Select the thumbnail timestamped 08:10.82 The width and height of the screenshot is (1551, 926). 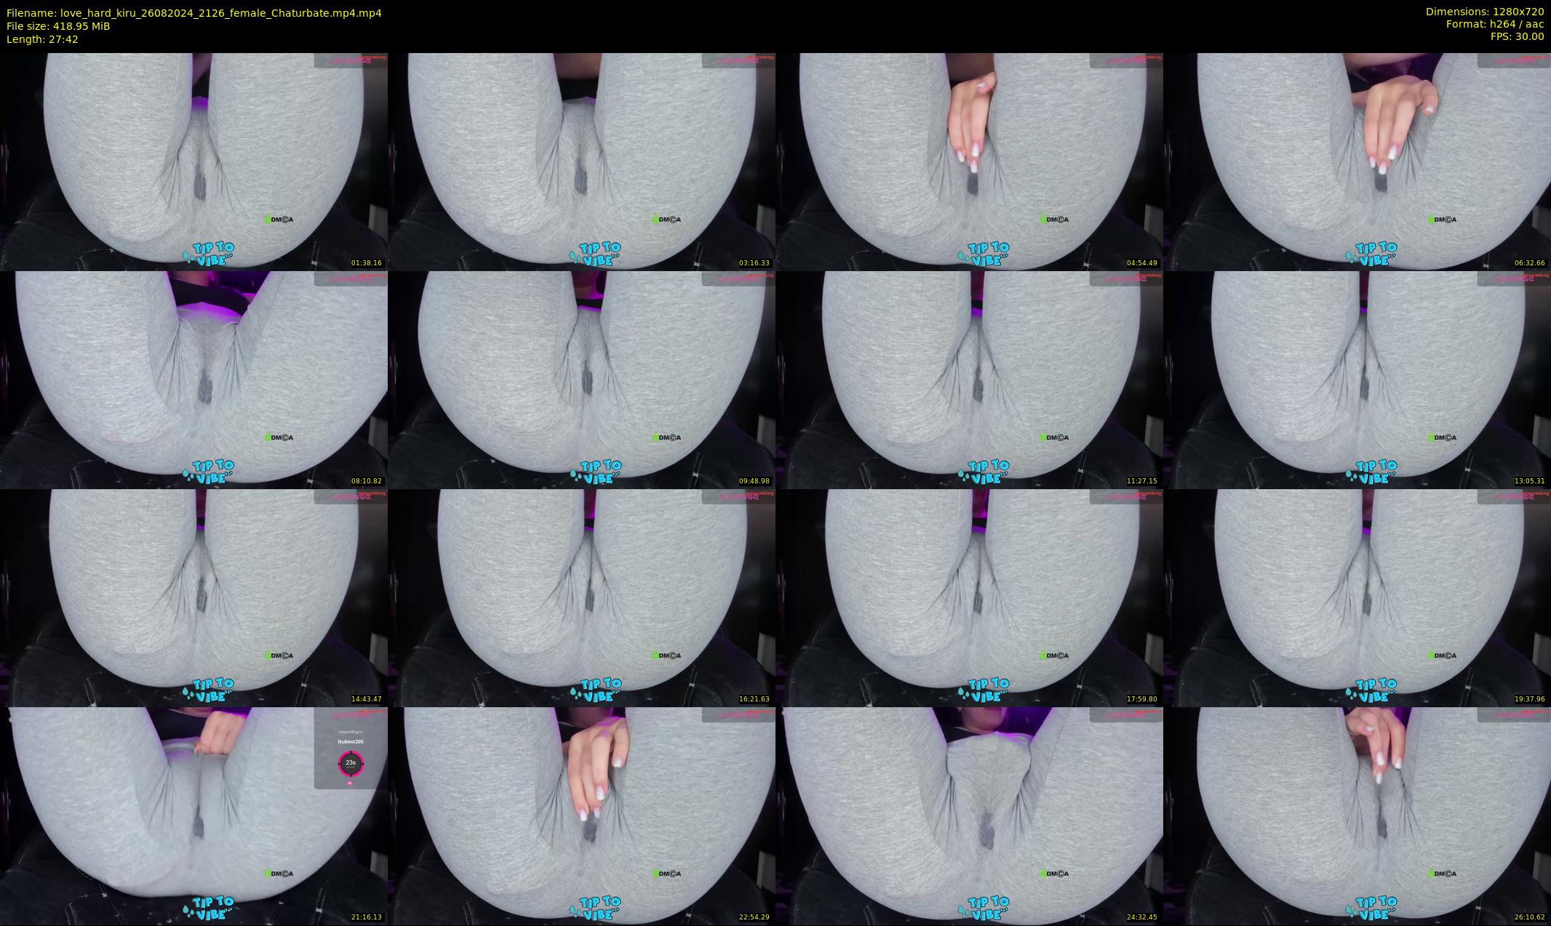pos(194,379)
